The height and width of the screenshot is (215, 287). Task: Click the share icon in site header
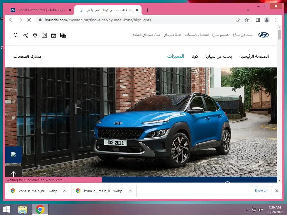tap(26, 35)
